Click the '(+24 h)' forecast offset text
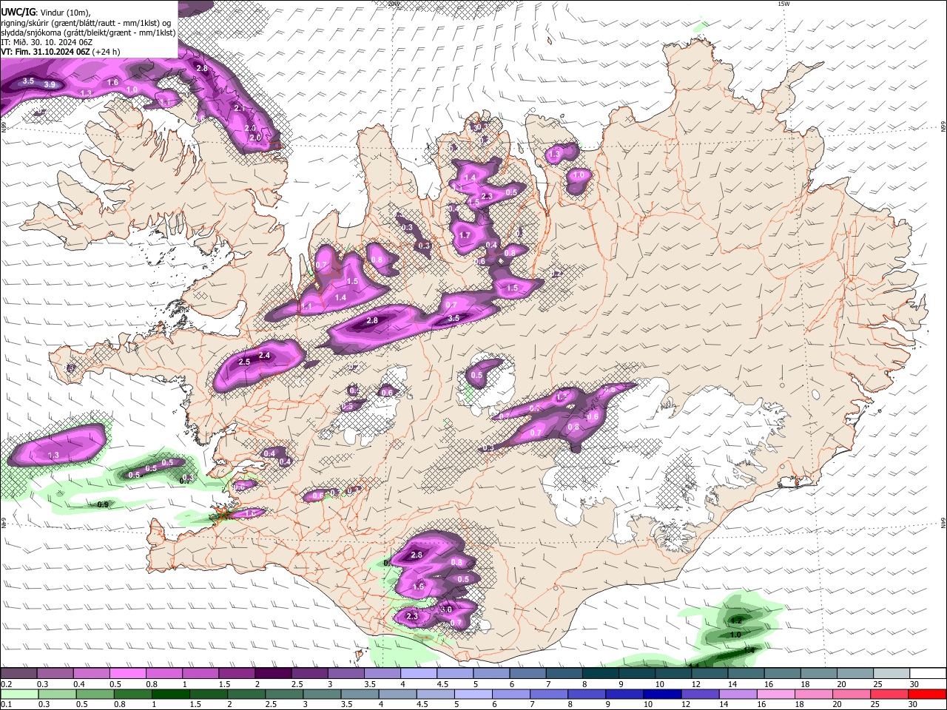The image size is (947, 710). pos(107,52)
